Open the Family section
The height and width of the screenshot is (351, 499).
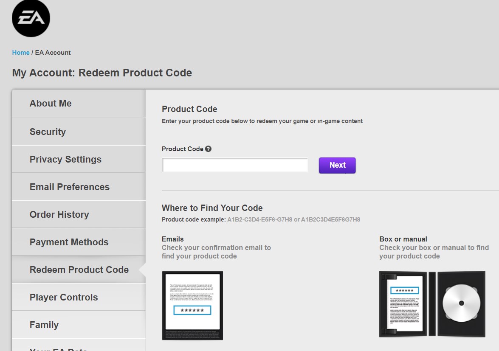[x=79, y=325]
